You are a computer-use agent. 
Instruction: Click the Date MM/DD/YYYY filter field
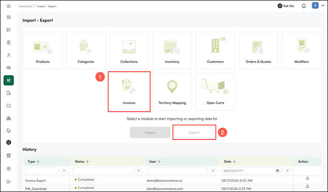(252, 171)
